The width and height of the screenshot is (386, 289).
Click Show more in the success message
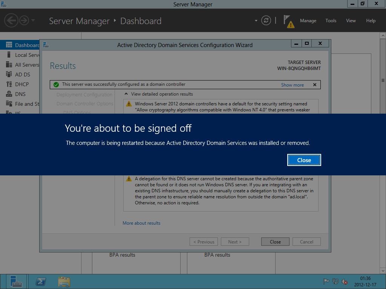pos(293,85)
